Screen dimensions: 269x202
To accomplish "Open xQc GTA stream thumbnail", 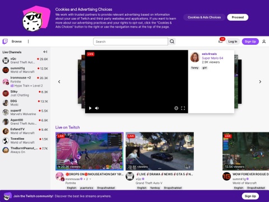I will point(160,151).
